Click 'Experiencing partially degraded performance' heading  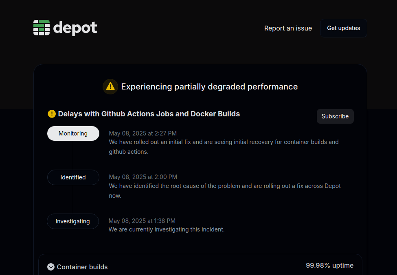pyautogui.click(x=209, y=87)
